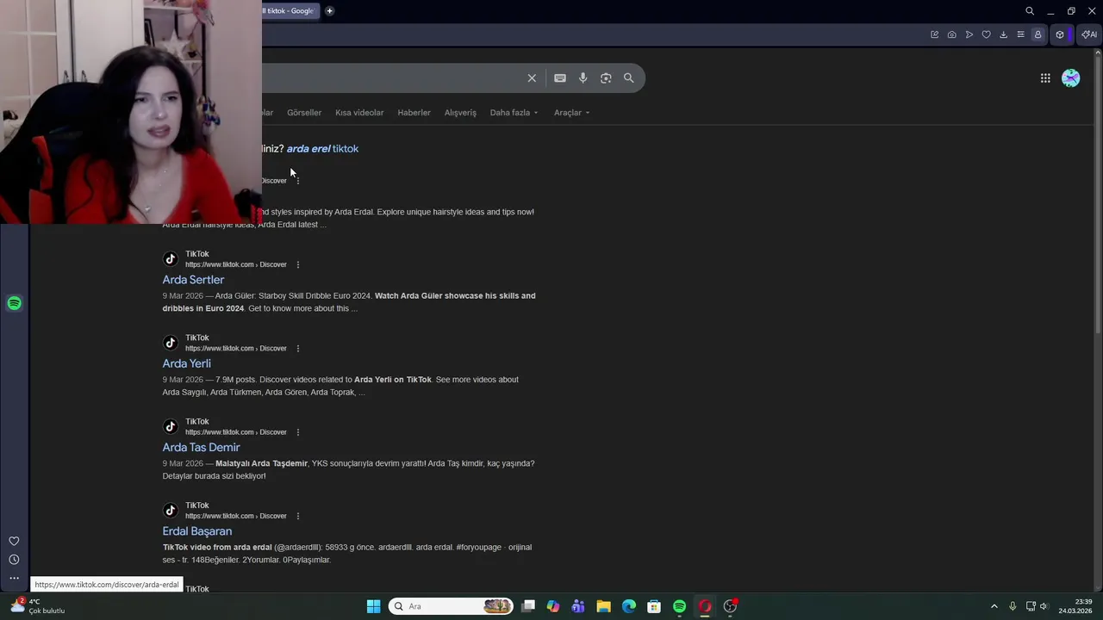
Task: Click the edit page icon in the address bar
Action: point(934,34)
